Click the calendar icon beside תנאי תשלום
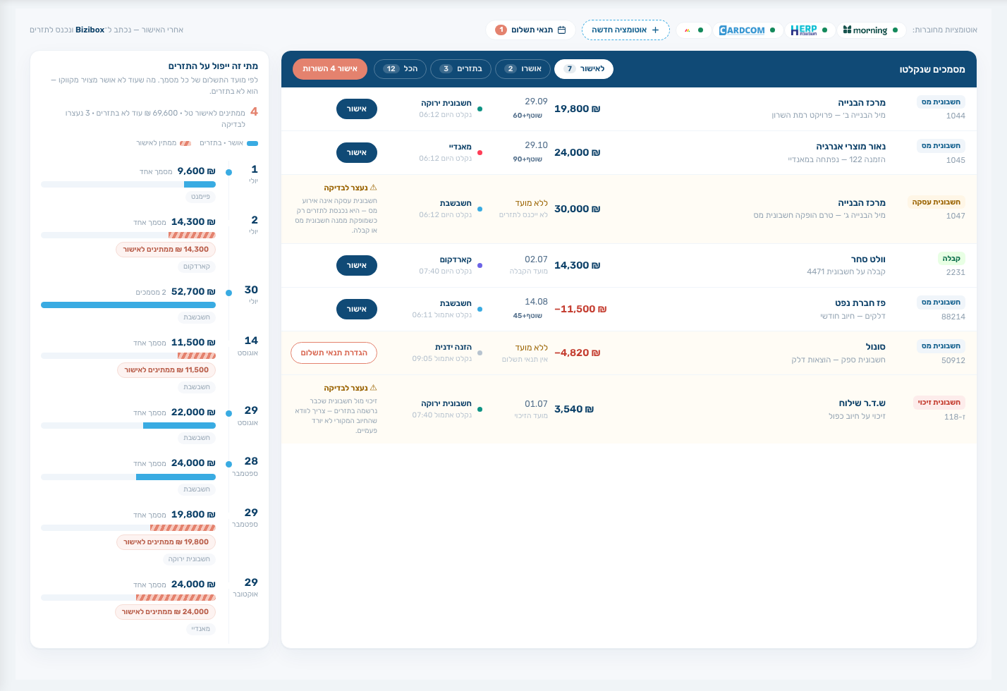The height and width of the screenshot is (691, 1007). pyautogui.click(x=561, y=30)
